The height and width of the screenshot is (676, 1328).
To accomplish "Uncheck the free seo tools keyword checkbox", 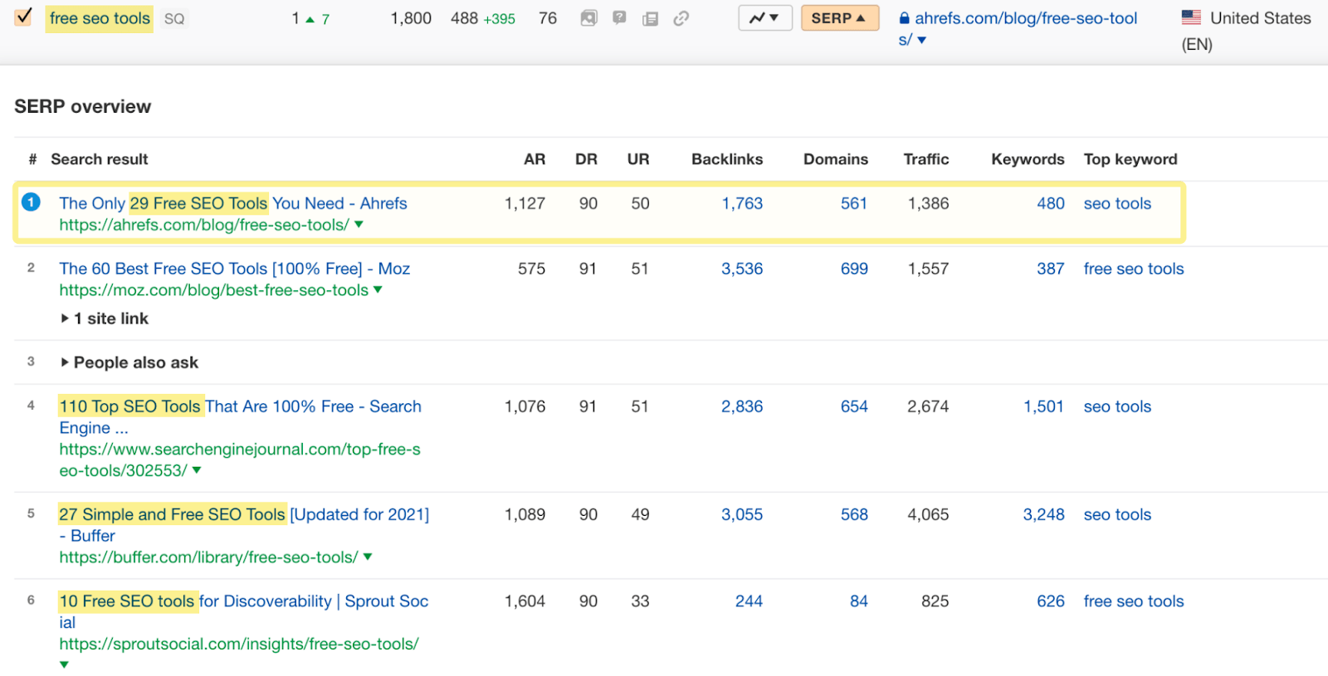I will point(23,17).
